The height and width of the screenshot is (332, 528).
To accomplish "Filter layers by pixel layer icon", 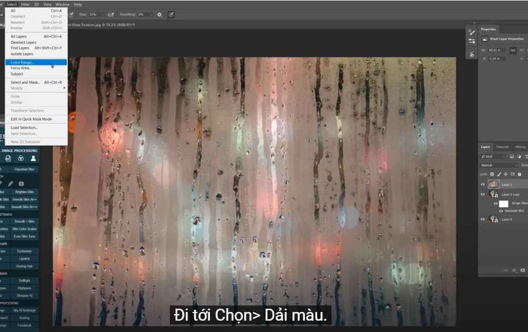I will (x=512, y=157).
